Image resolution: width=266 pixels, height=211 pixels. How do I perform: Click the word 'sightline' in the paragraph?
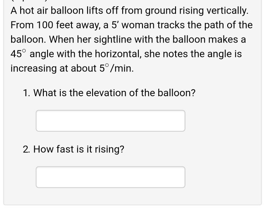113,39
